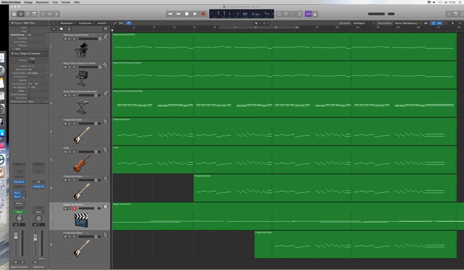Open the macOS Bearbeiten menu
Viewport: 464px width, 270px height.
pos(42,2)
